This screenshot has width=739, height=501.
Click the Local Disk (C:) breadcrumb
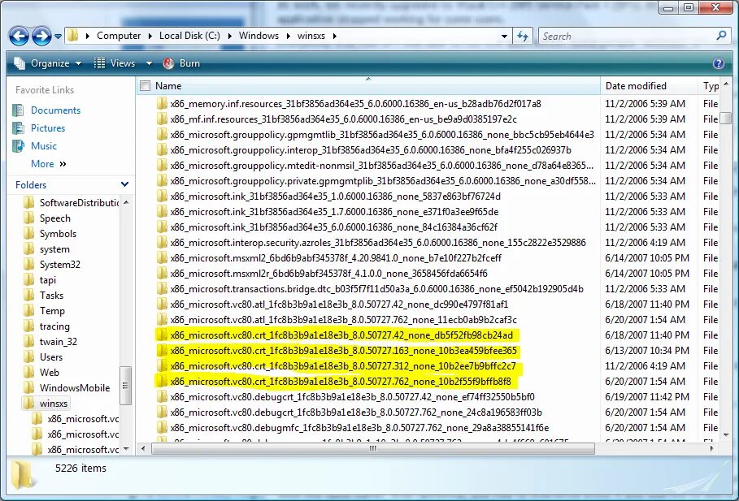click(x=189, y=36)
